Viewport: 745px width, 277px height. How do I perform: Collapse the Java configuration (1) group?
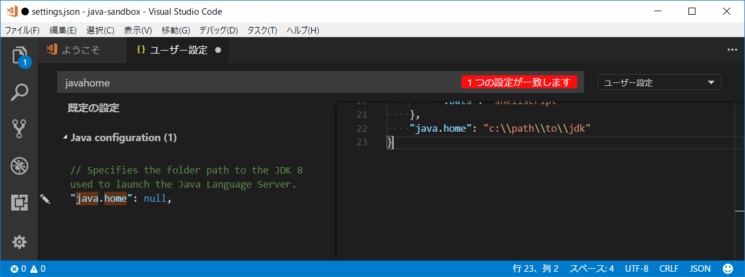click(x=65, y=138)
